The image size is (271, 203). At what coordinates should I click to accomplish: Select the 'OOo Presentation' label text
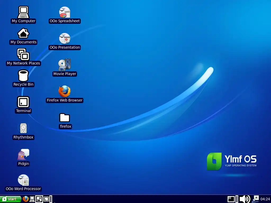click(x=65, y=47)
